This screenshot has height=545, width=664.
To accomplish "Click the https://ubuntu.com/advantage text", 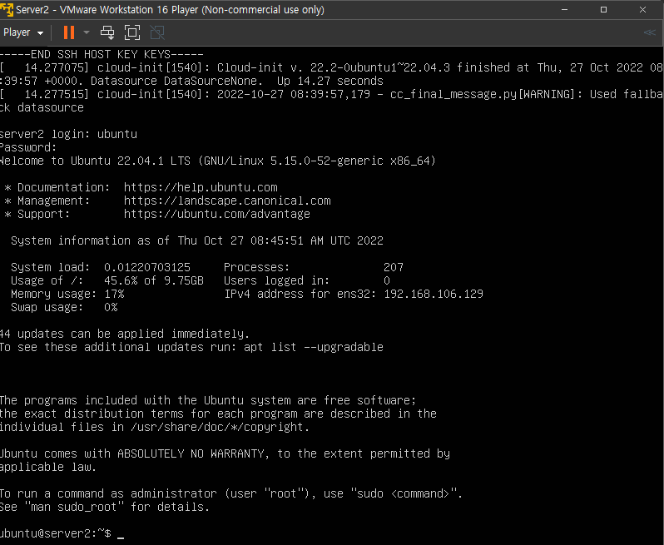I will (217, 214).
